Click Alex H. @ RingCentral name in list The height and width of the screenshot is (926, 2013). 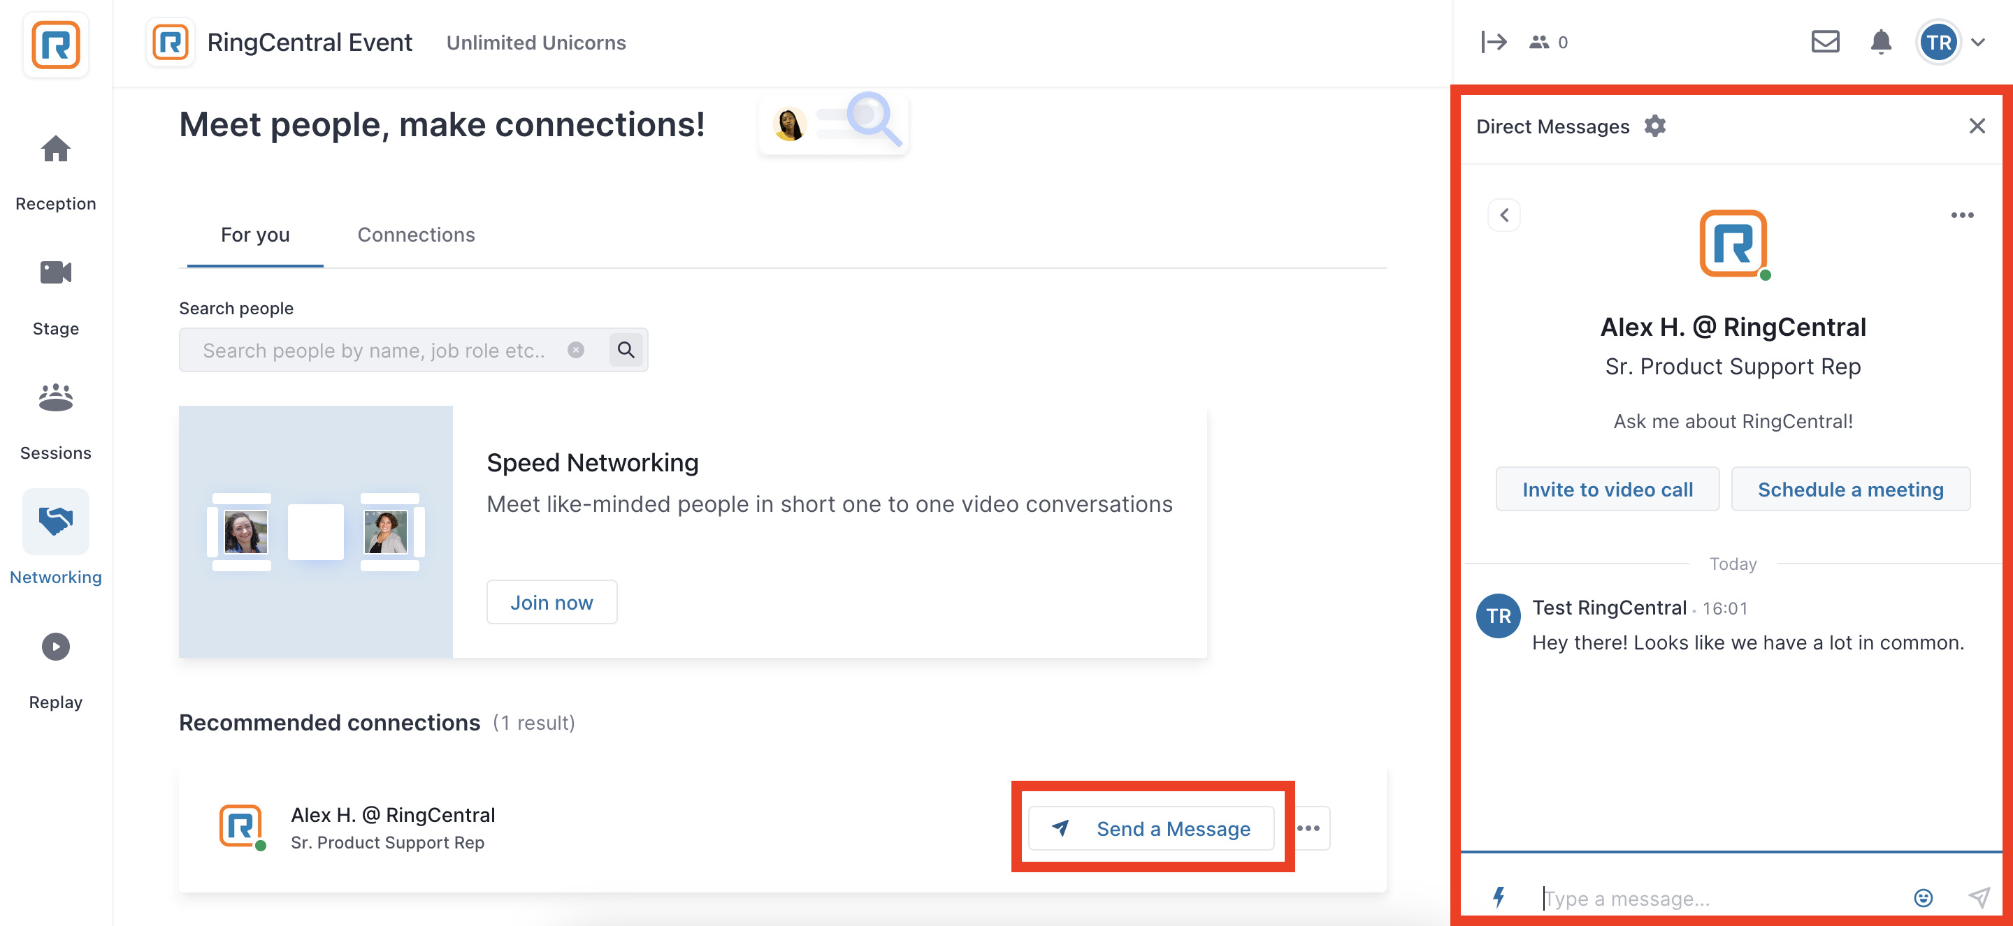(392, 815)
